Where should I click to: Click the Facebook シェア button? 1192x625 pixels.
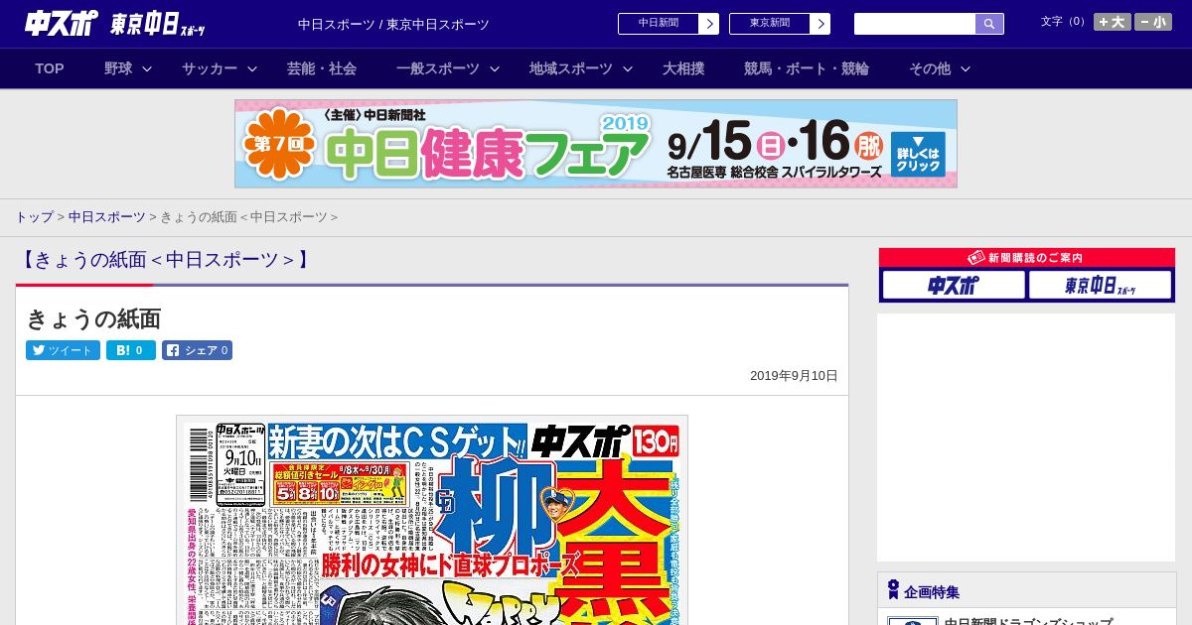(x=197, y=350)
